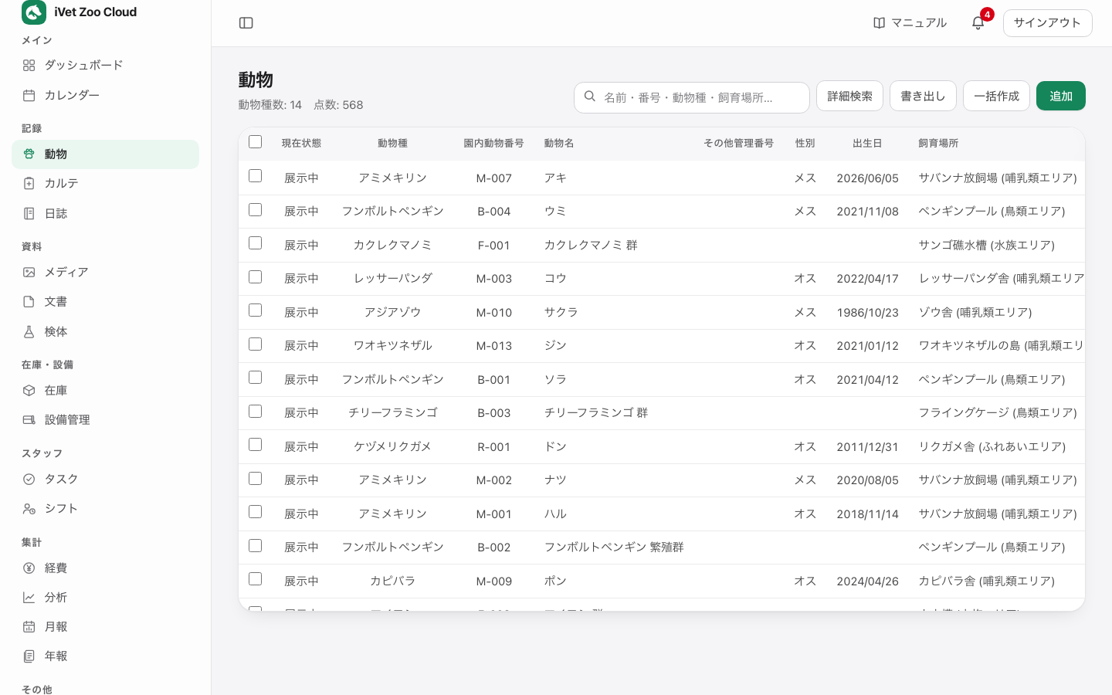Click the 追加 button
The width and height of the screenshot is (1112, 695).
pos(1060,96)
